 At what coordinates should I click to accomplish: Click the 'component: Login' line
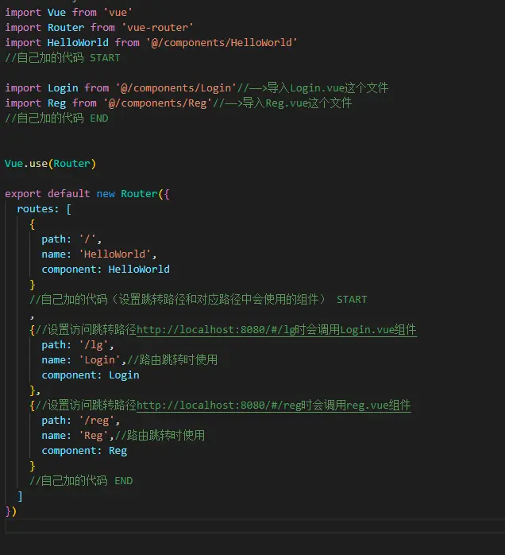90,375
